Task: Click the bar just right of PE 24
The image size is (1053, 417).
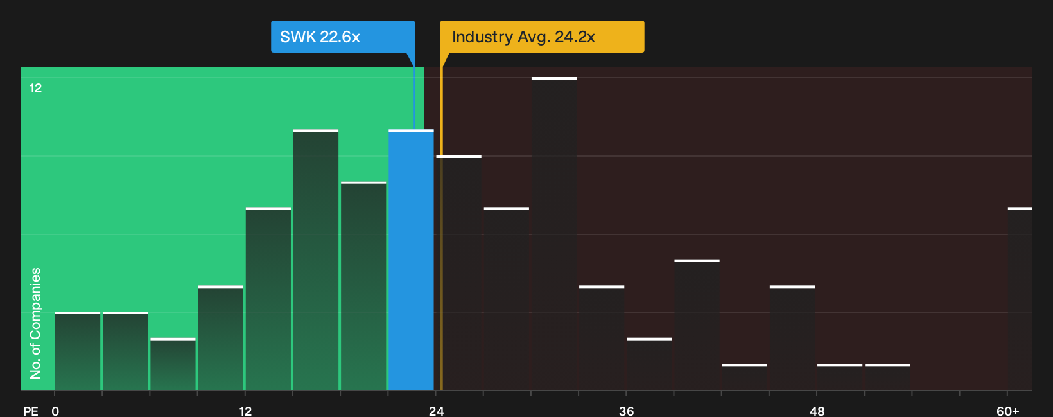Action: pyautogui.click(x=458, y=273)
